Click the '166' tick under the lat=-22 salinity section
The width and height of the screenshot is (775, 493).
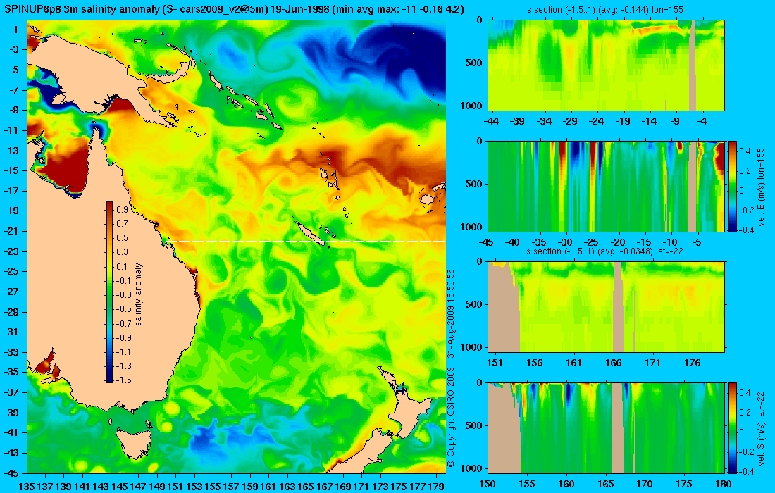614,363
